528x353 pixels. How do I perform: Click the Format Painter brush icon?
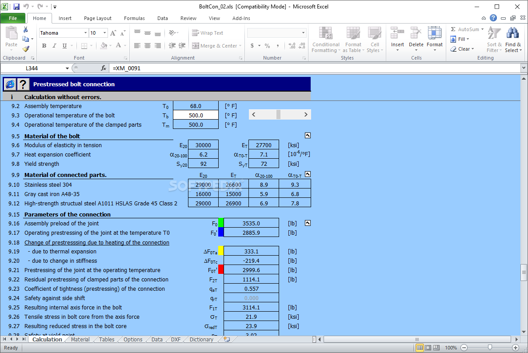click(x=26, y=49)
